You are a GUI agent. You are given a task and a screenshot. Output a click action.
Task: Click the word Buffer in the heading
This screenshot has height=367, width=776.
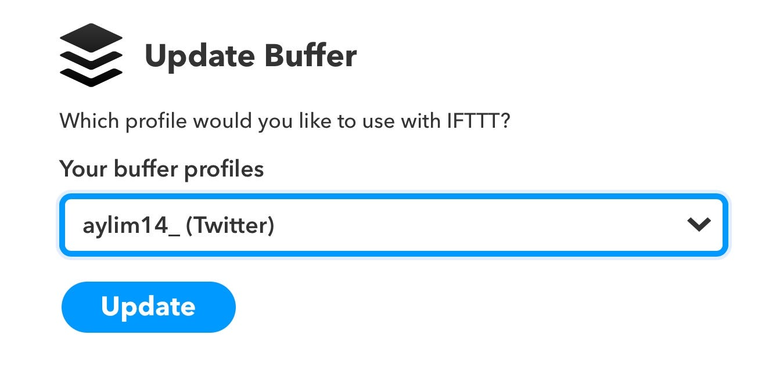click(x=310, y=56)
